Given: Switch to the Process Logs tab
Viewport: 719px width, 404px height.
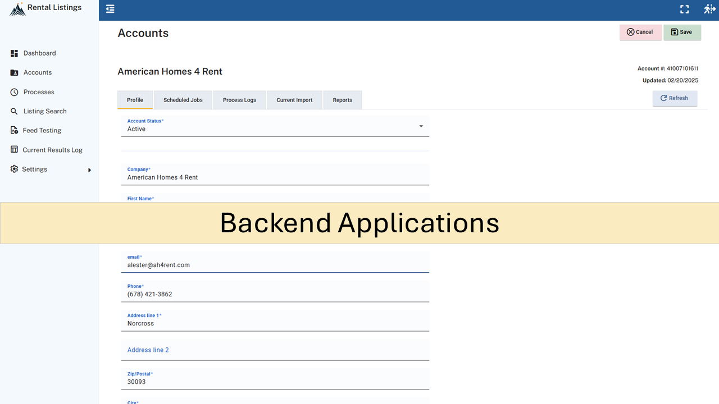Looking at the screenshot, I should pyautogui.click(x=239, y=100).
